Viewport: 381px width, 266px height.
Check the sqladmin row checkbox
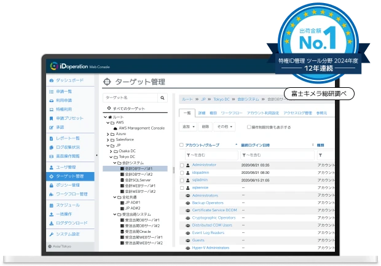pyautogui.click(x=182, y=180)
